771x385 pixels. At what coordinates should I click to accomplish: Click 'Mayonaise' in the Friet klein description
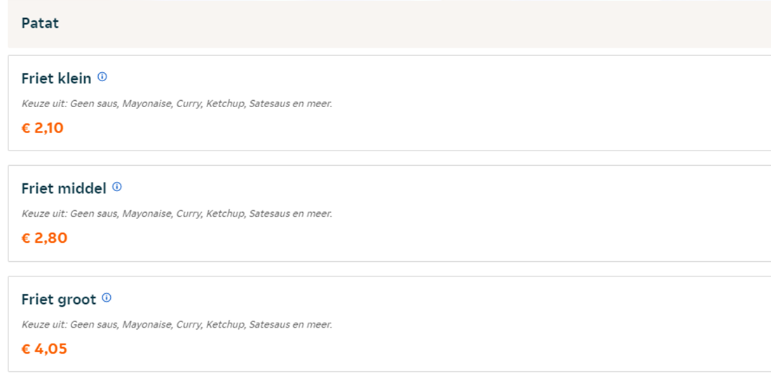tap(146, 104)
